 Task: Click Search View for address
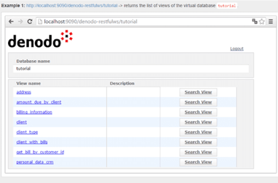coord(198,92)
